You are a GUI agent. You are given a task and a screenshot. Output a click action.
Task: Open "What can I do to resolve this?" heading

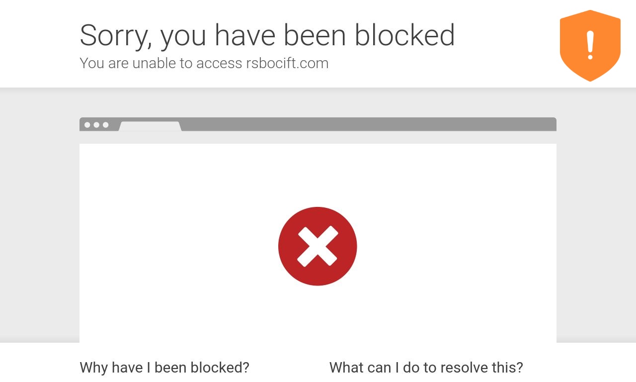point(426,368)
